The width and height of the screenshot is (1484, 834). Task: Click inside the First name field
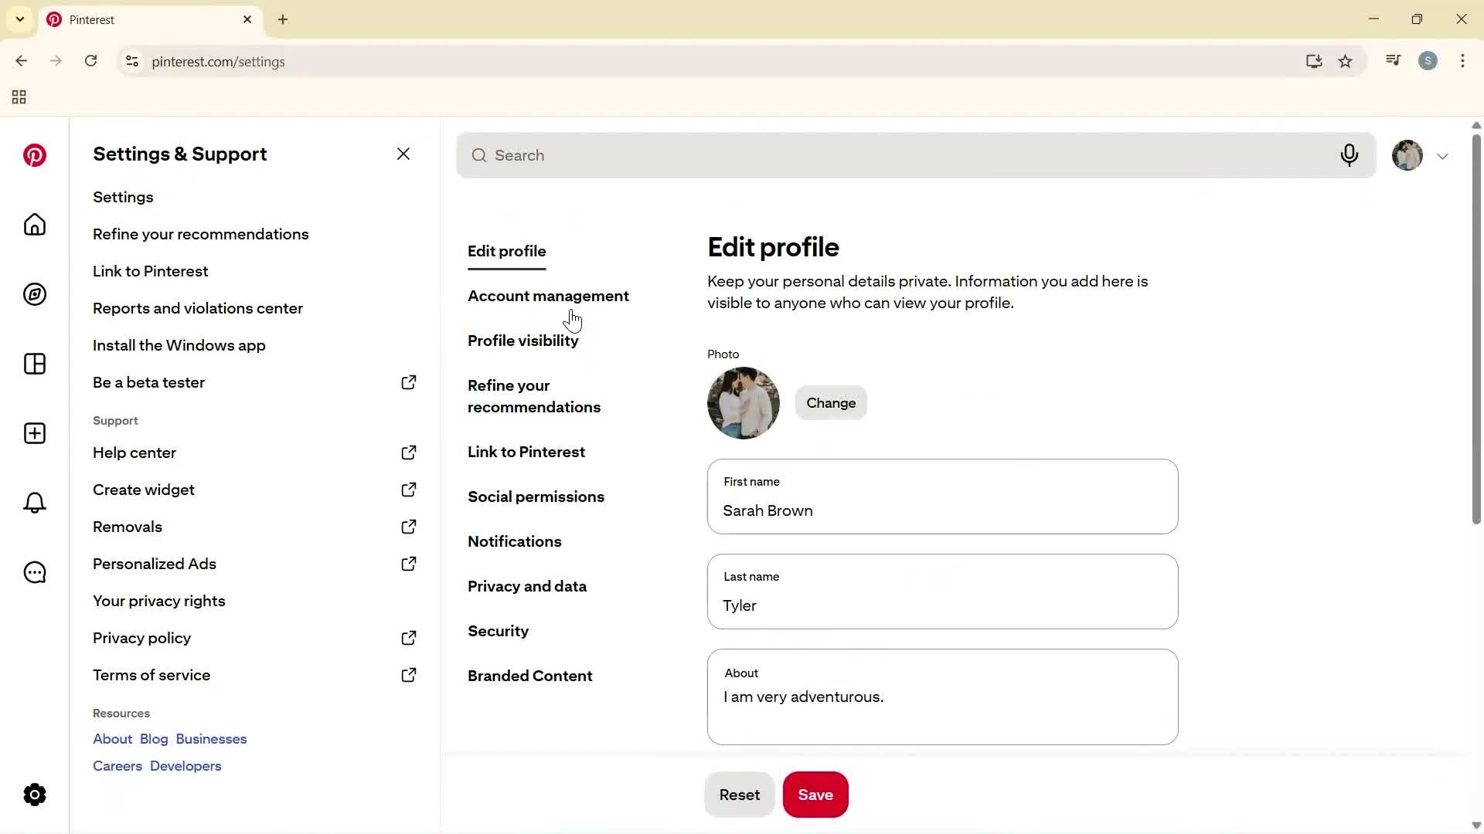tap(941, 510)
